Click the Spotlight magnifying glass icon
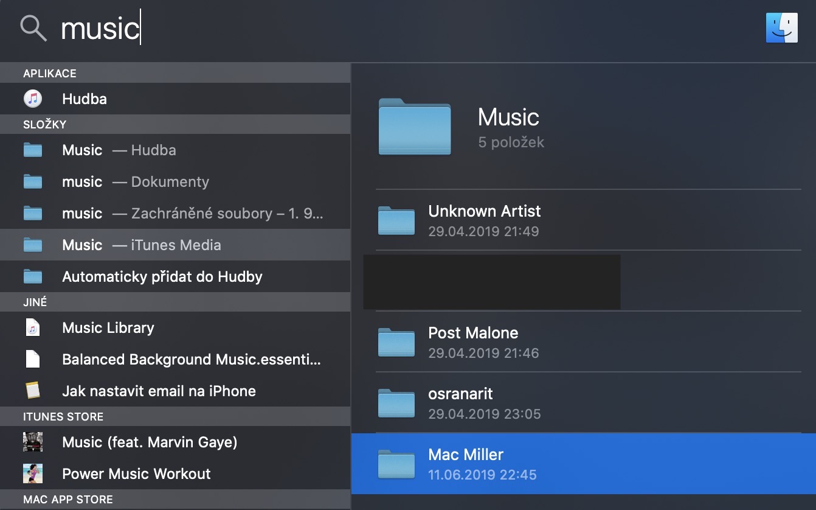The width and height of the screenshot is (816, 510). tap(33, 28)
